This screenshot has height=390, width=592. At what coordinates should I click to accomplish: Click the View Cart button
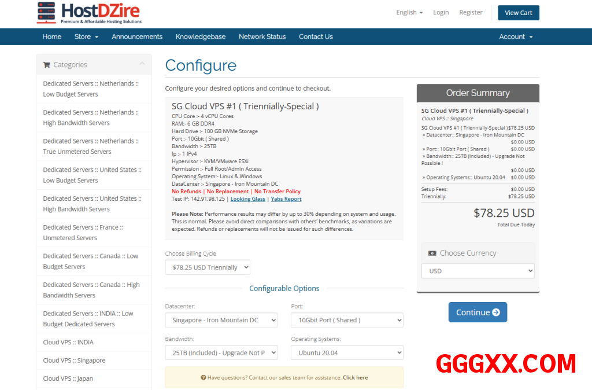tap(518, 13)
